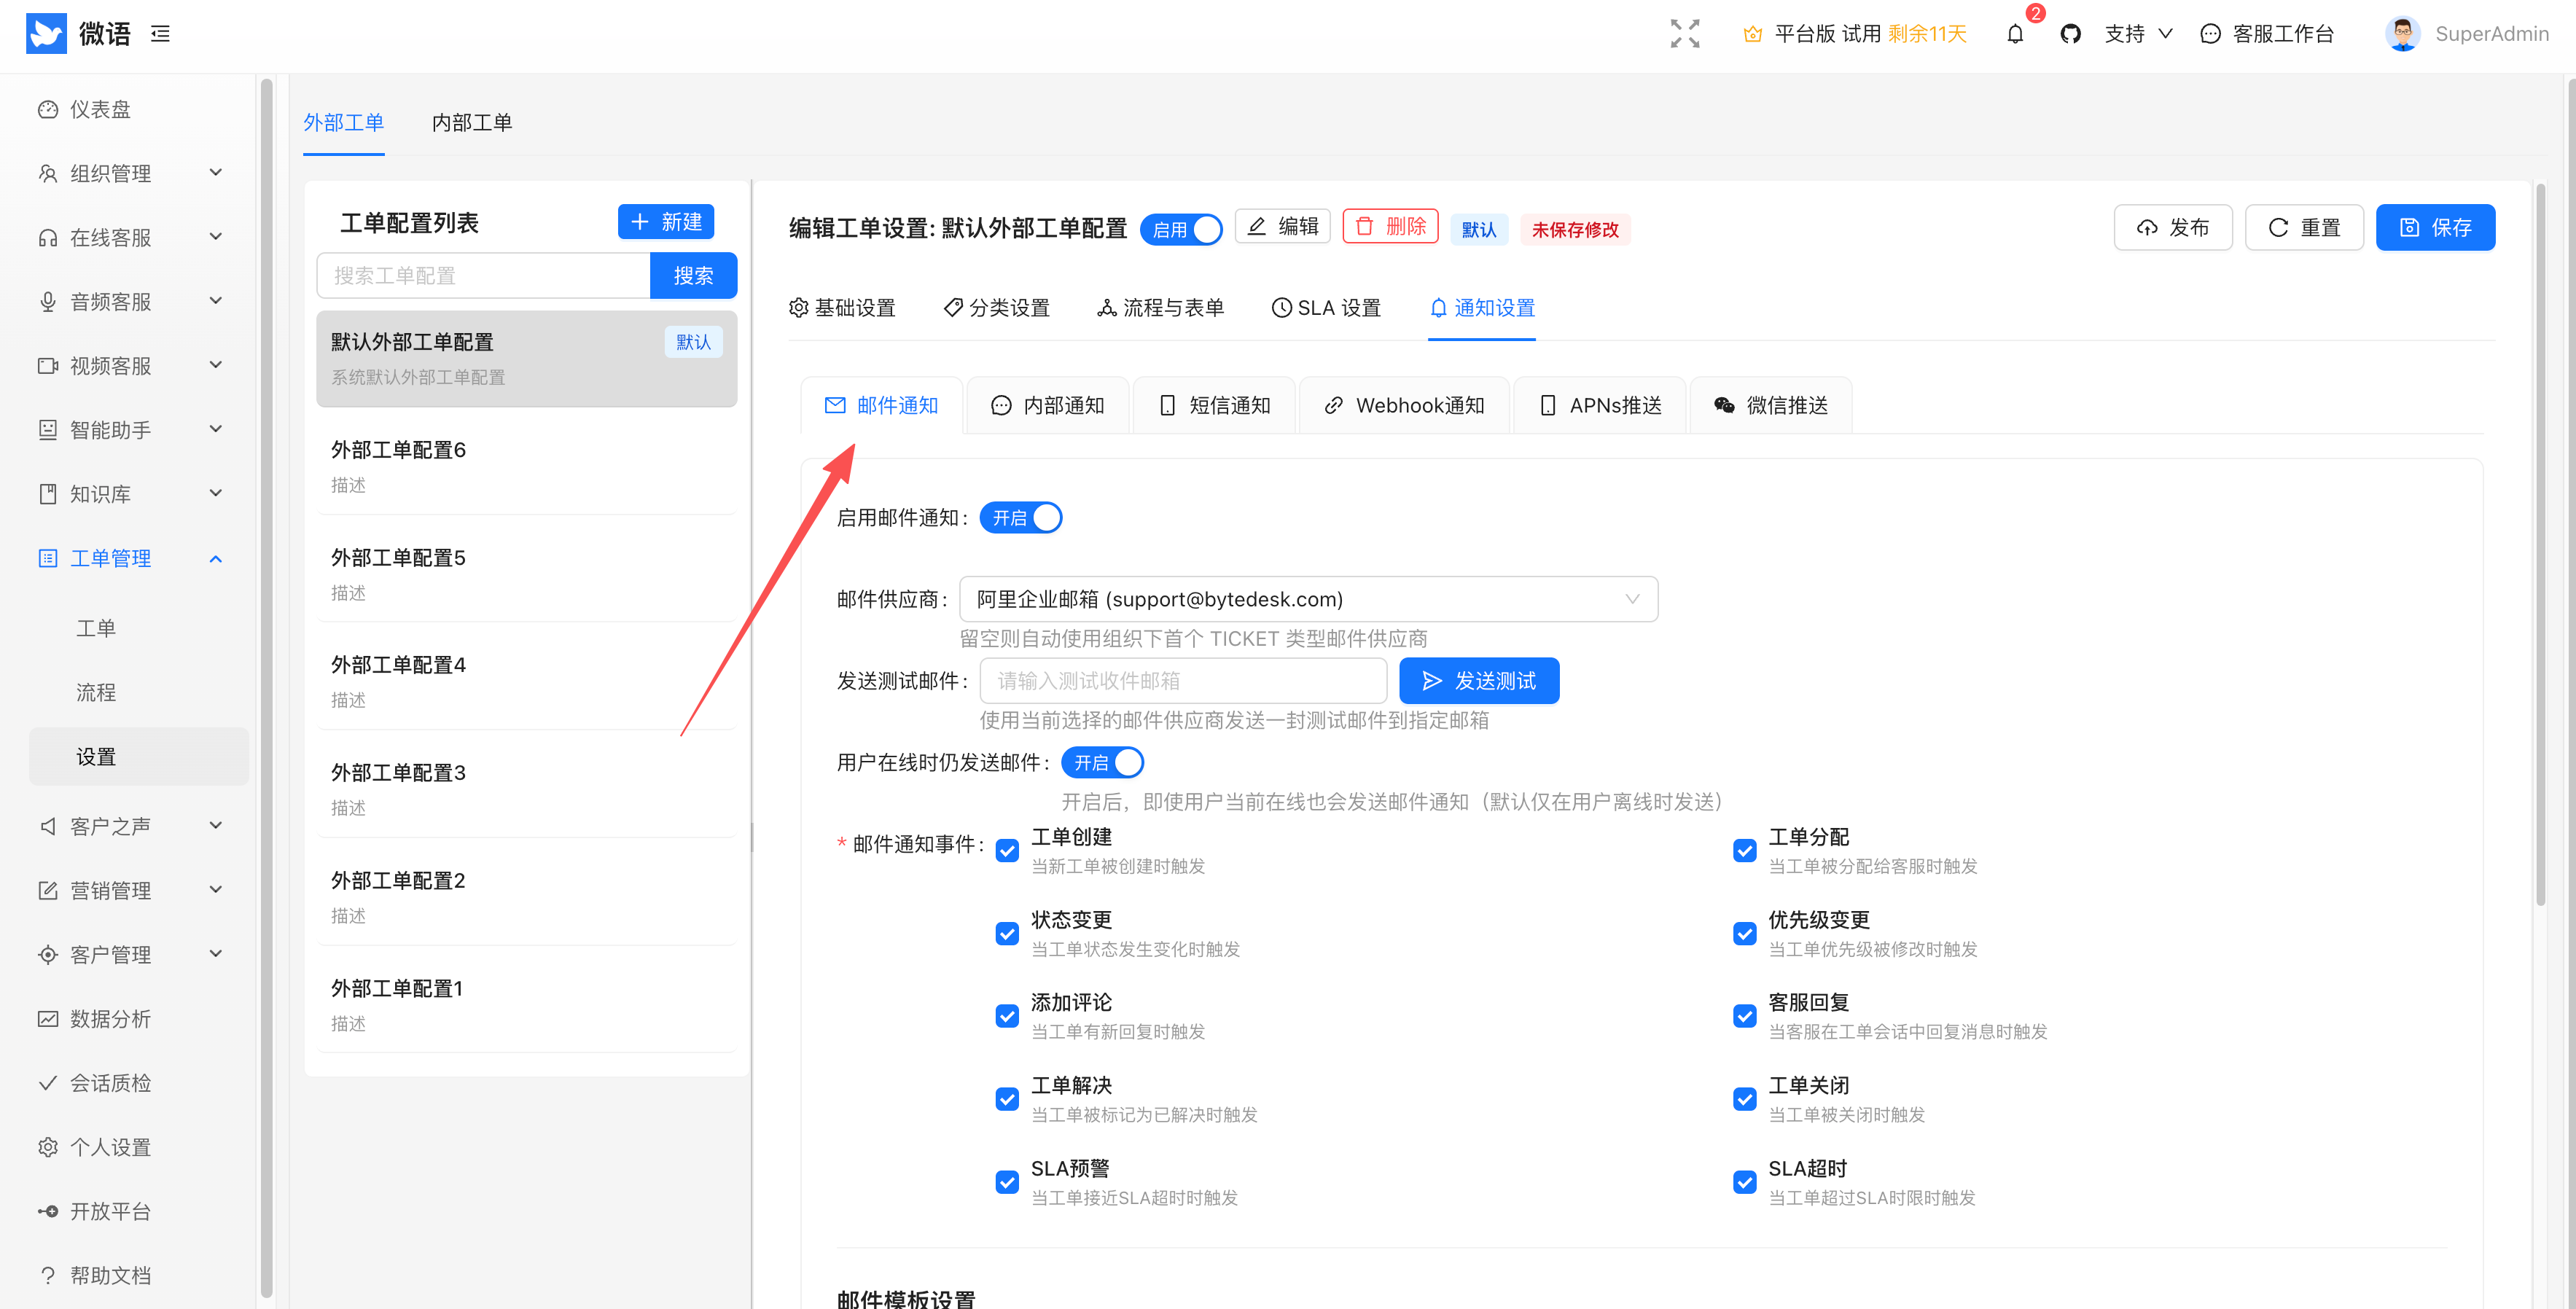Select 外部工单配置6 in the list
The image size is (2576, 1309).
coord(527,466)
